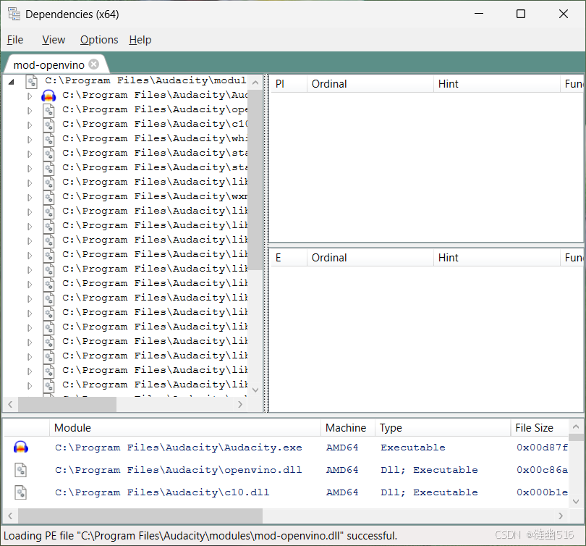This screenshot has width=586, height=546.
Task: Click c10.dll file icon in module list
Action: tap(20, 492)
